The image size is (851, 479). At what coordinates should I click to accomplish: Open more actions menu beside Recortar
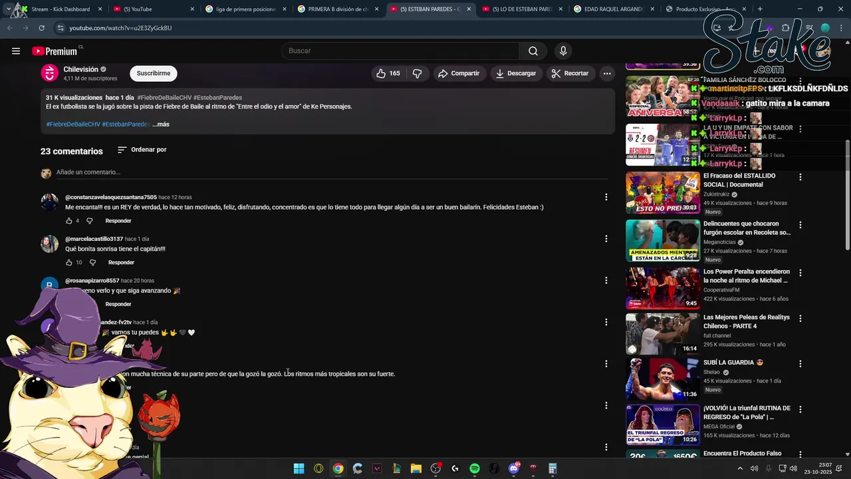(x=607, y=73)
